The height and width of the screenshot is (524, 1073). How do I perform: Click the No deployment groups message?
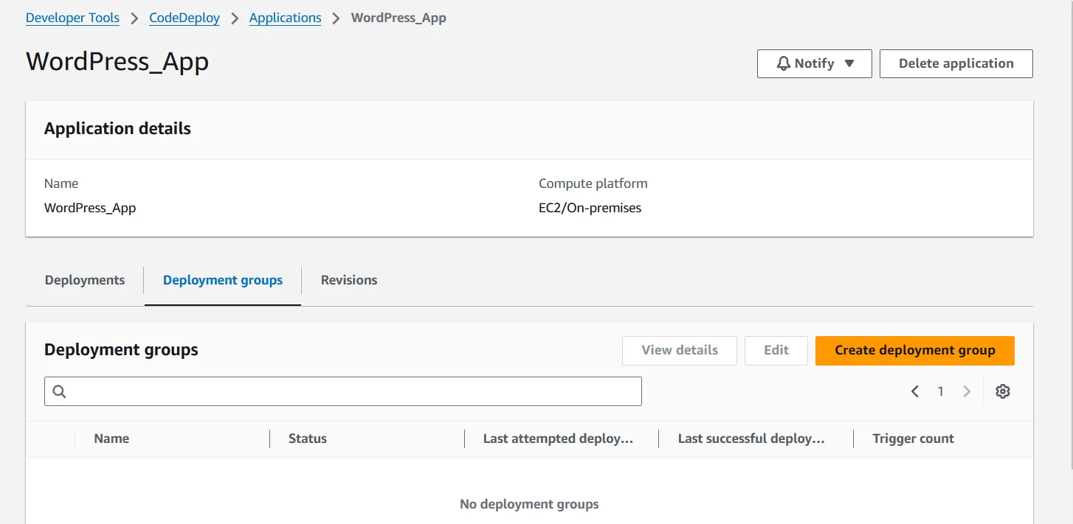[529, 504]
